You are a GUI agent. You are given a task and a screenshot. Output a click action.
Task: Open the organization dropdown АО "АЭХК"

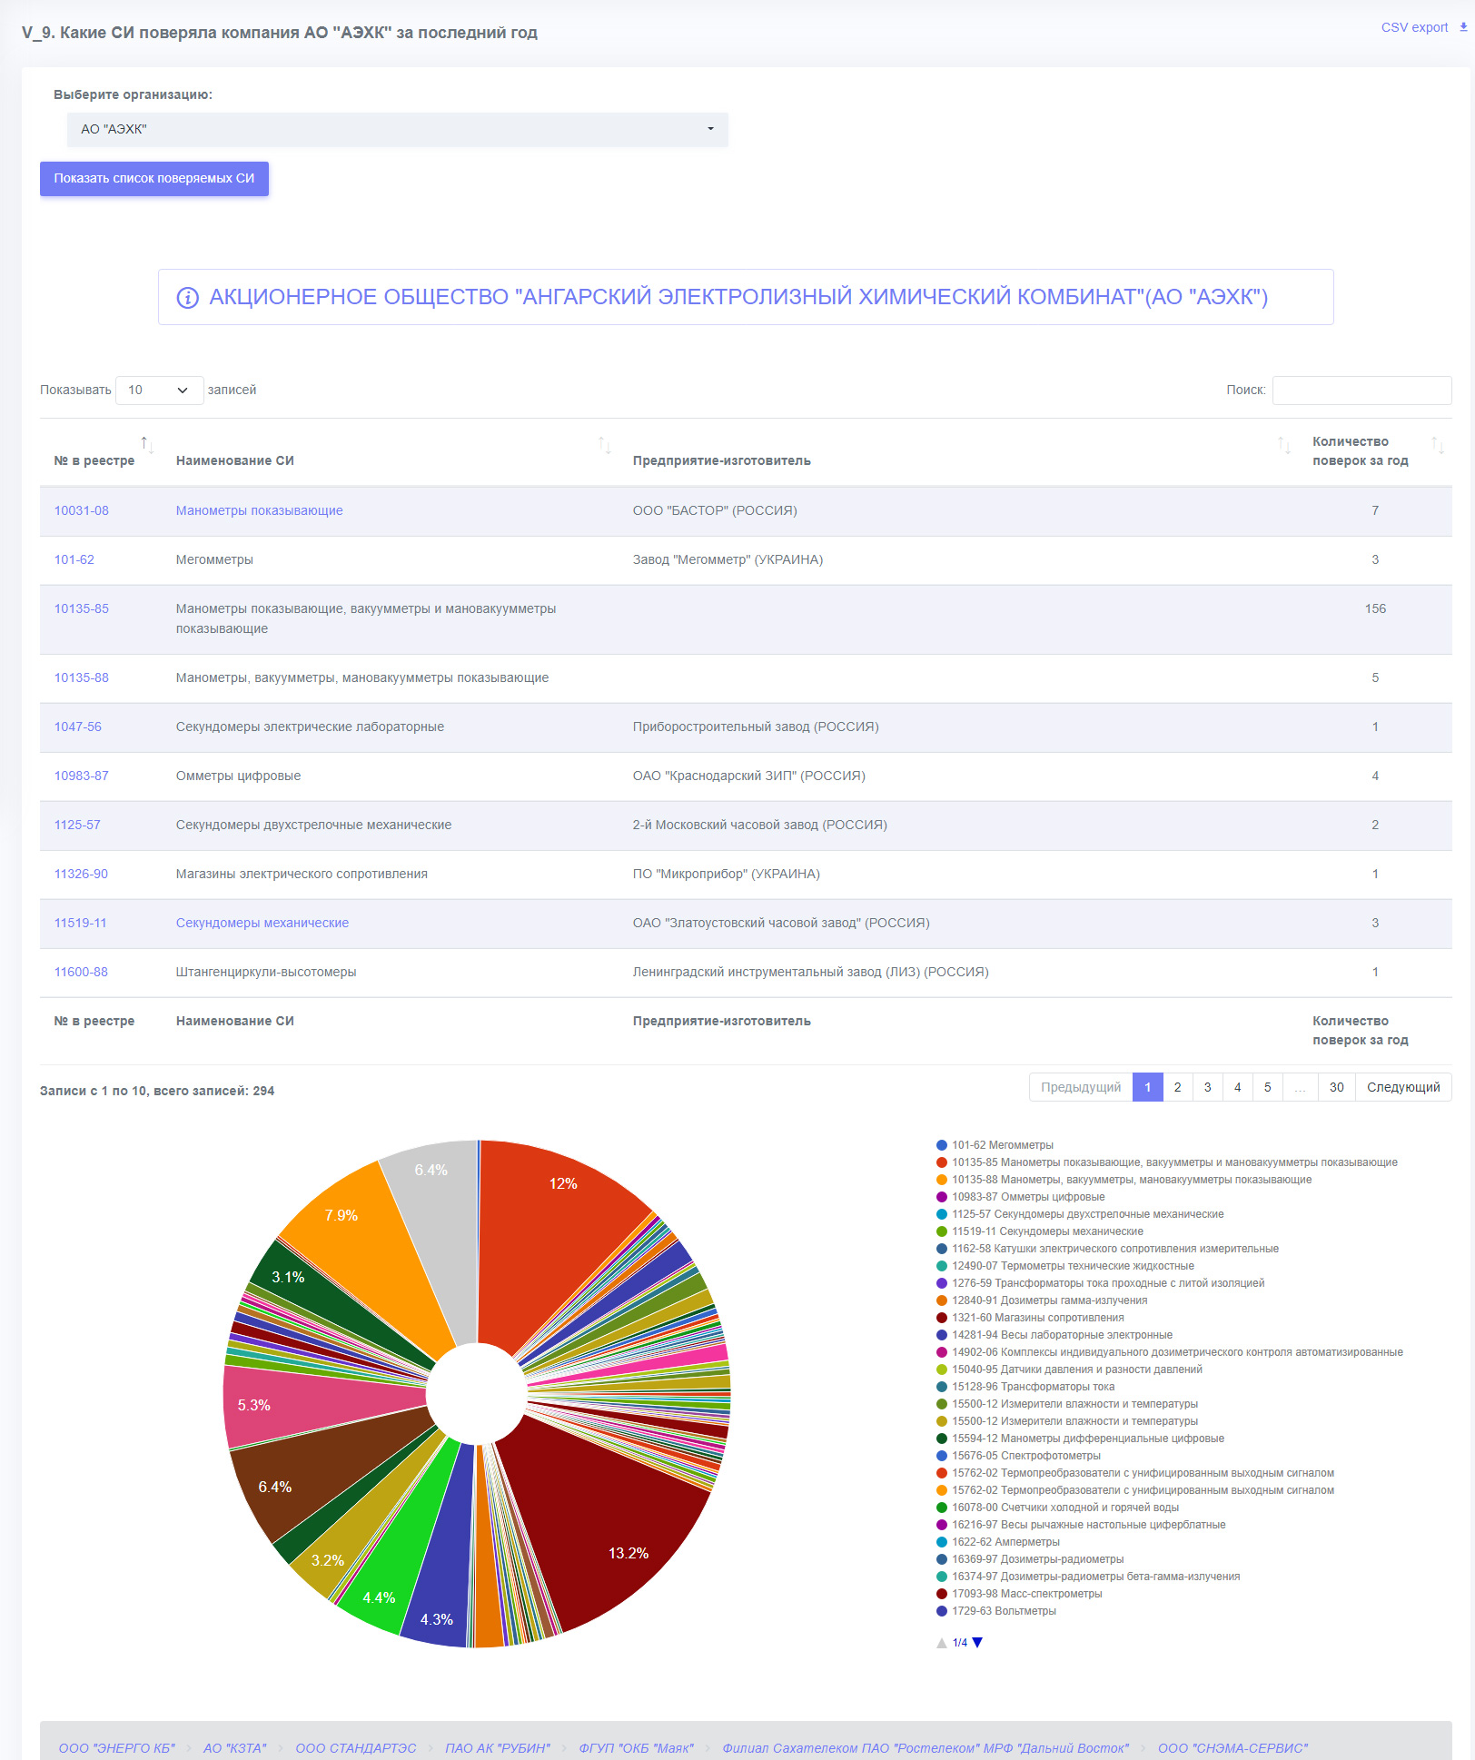tap(398, 129)
